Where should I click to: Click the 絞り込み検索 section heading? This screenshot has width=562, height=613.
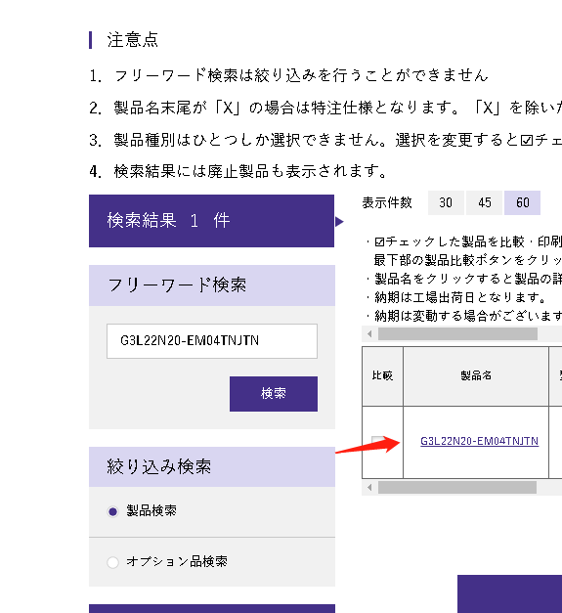click(x=212, y=466)
